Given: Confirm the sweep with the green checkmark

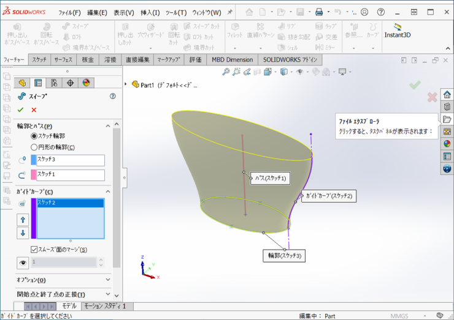Looking at the screenshot, I should [x=20, y=110].
